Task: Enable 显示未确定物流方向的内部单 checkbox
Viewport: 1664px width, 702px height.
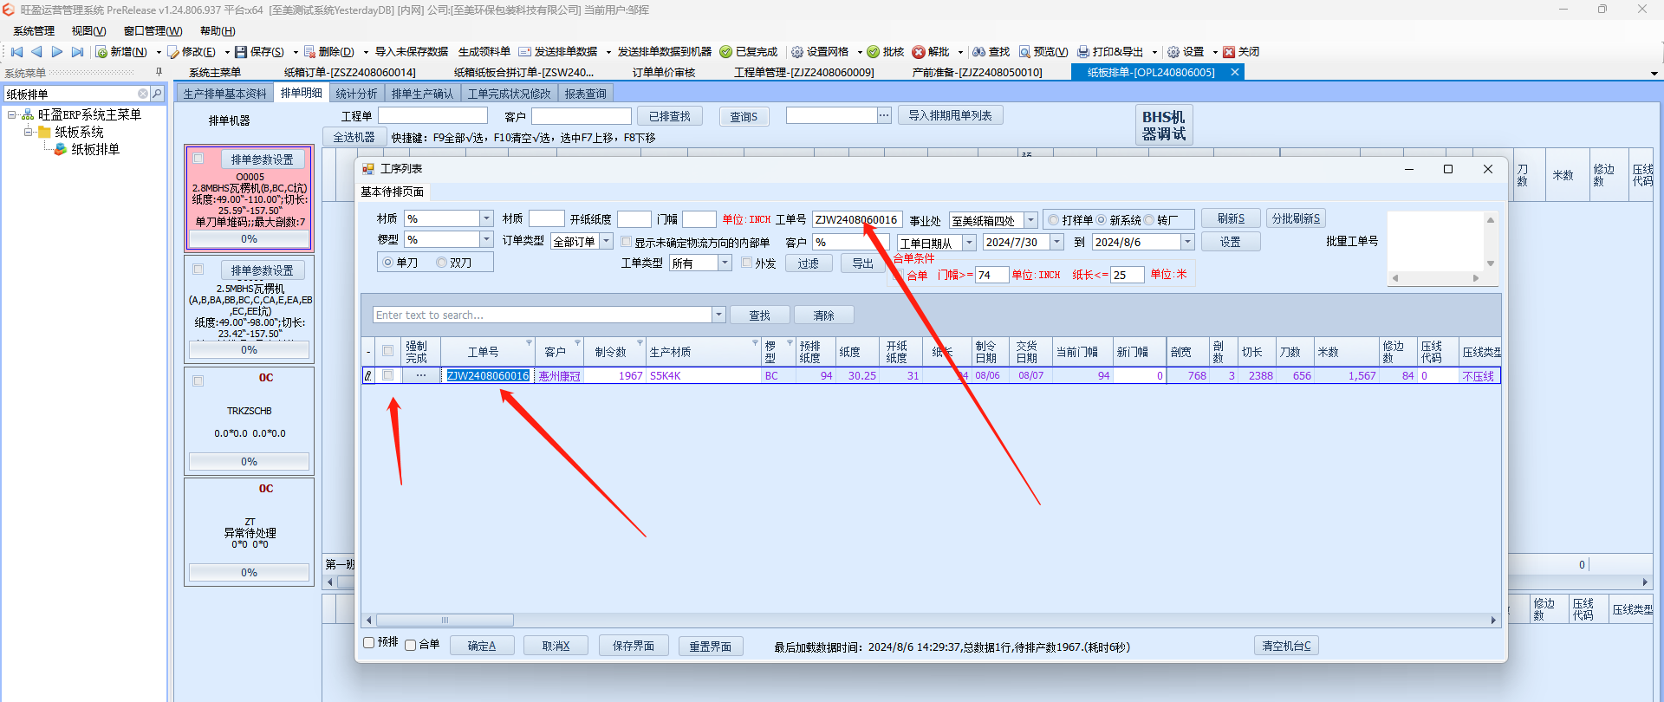Action: point(627,243)
